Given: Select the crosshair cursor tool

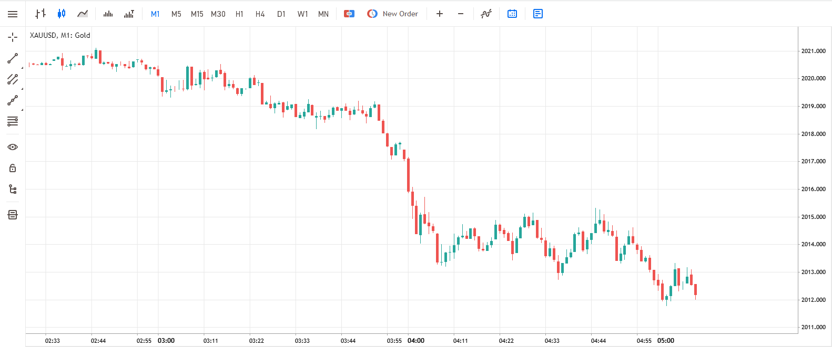Looking at the screenshot, I should click(13, 37).
